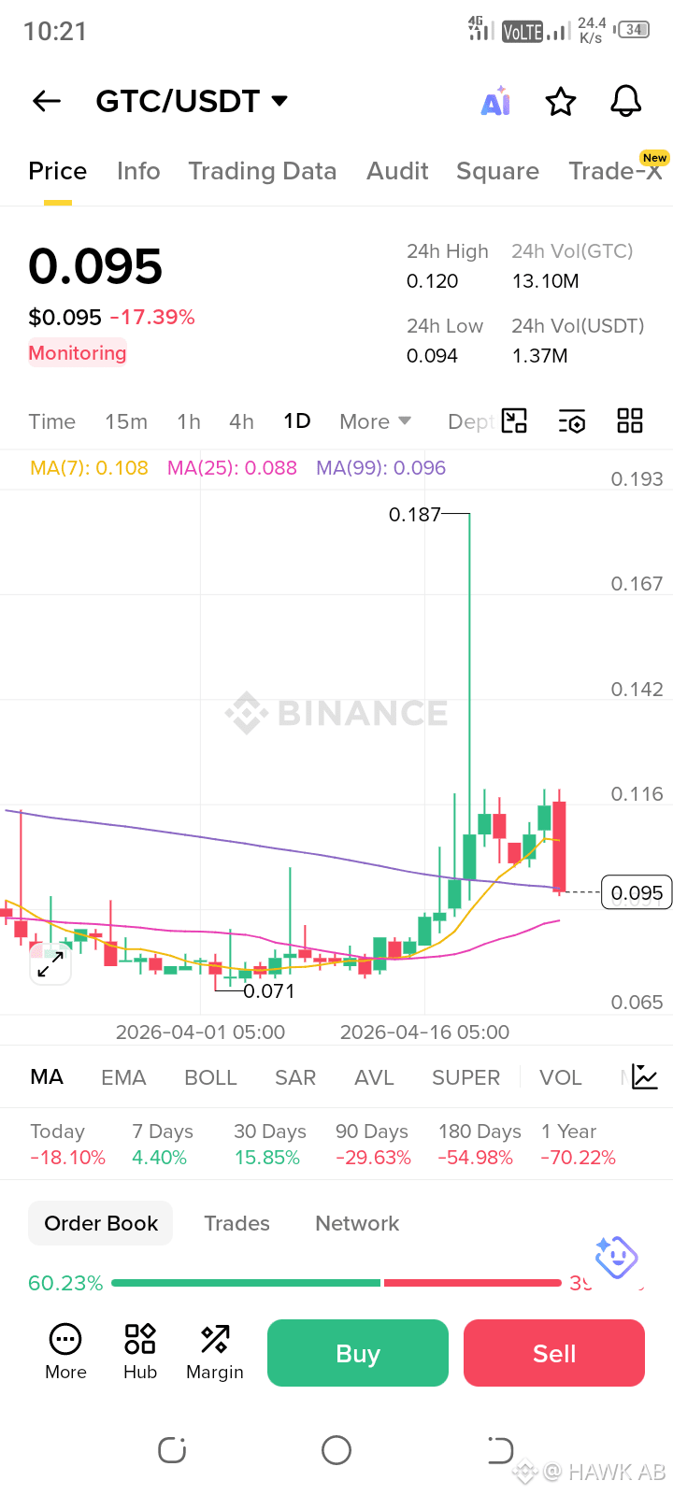
Task: Tap 90 Days -29.63% performance
Action: tap(373, 1145)
